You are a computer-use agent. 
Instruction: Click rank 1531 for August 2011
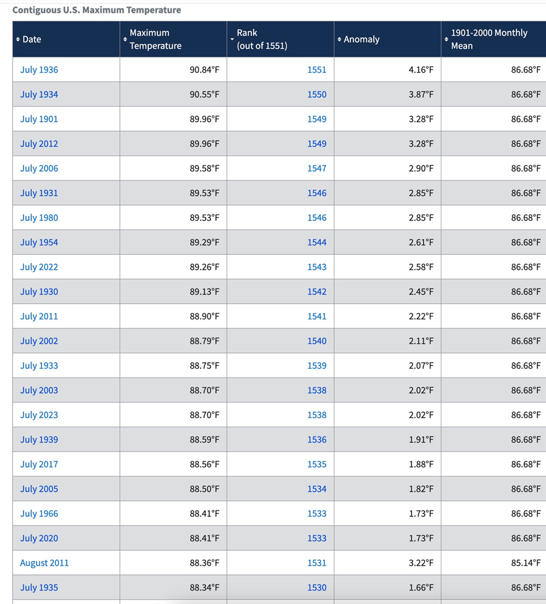[x=316, y=563]
